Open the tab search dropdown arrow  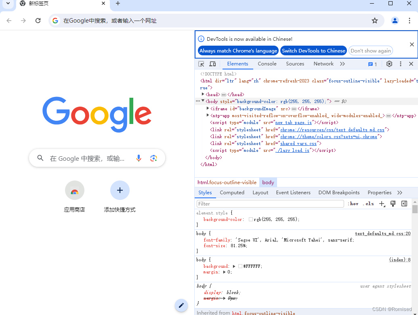coord(8,4)
